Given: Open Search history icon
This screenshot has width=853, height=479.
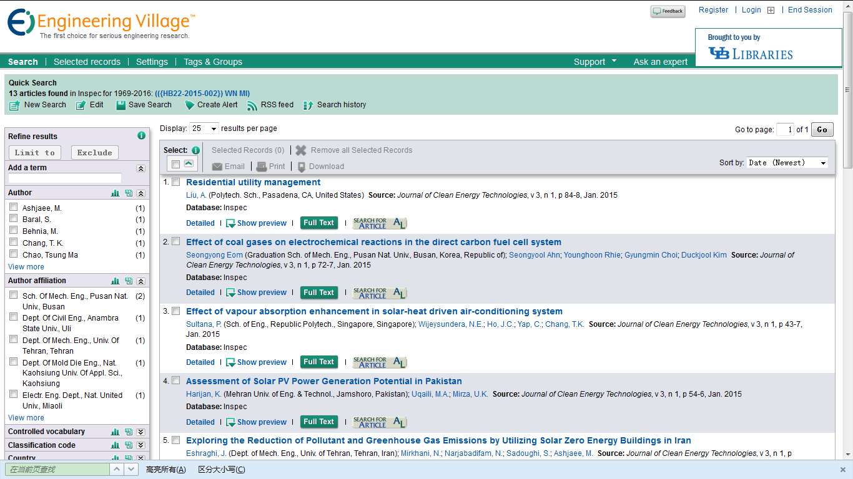Looking at the screenshot, I should (308, 105).
